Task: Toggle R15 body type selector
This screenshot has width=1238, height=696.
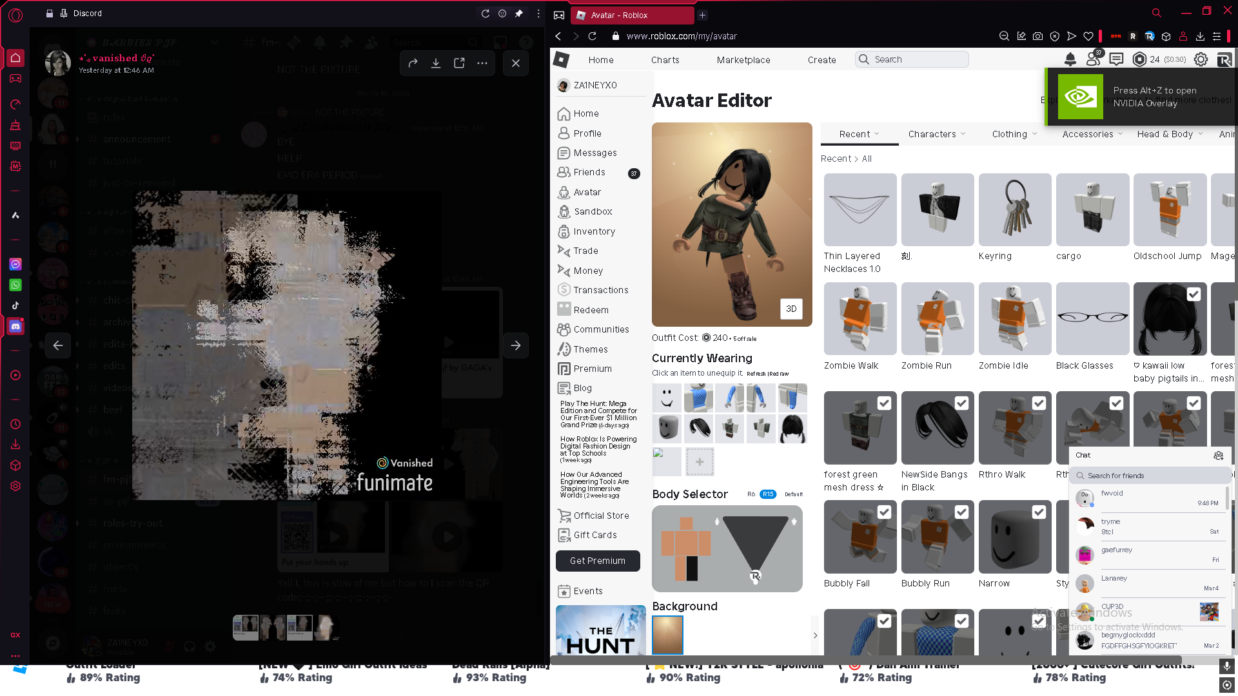Action: [767, 494]
